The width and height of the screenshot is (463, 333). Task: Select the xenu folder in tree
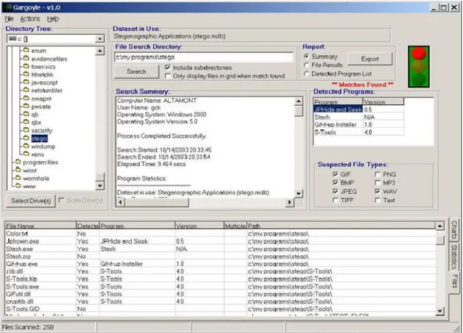click(37, 154)
